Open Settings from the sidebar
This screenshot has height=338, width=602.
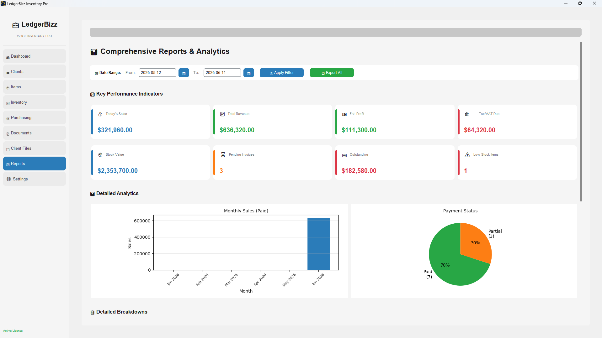point(35,179)
